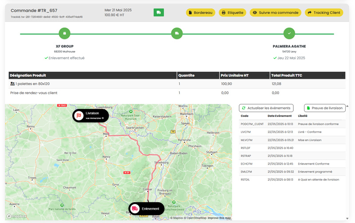This screenshot has height=223, width=355.
Task: Click the PALMIERA AGATHE recipient name
Action: (289, 47)
